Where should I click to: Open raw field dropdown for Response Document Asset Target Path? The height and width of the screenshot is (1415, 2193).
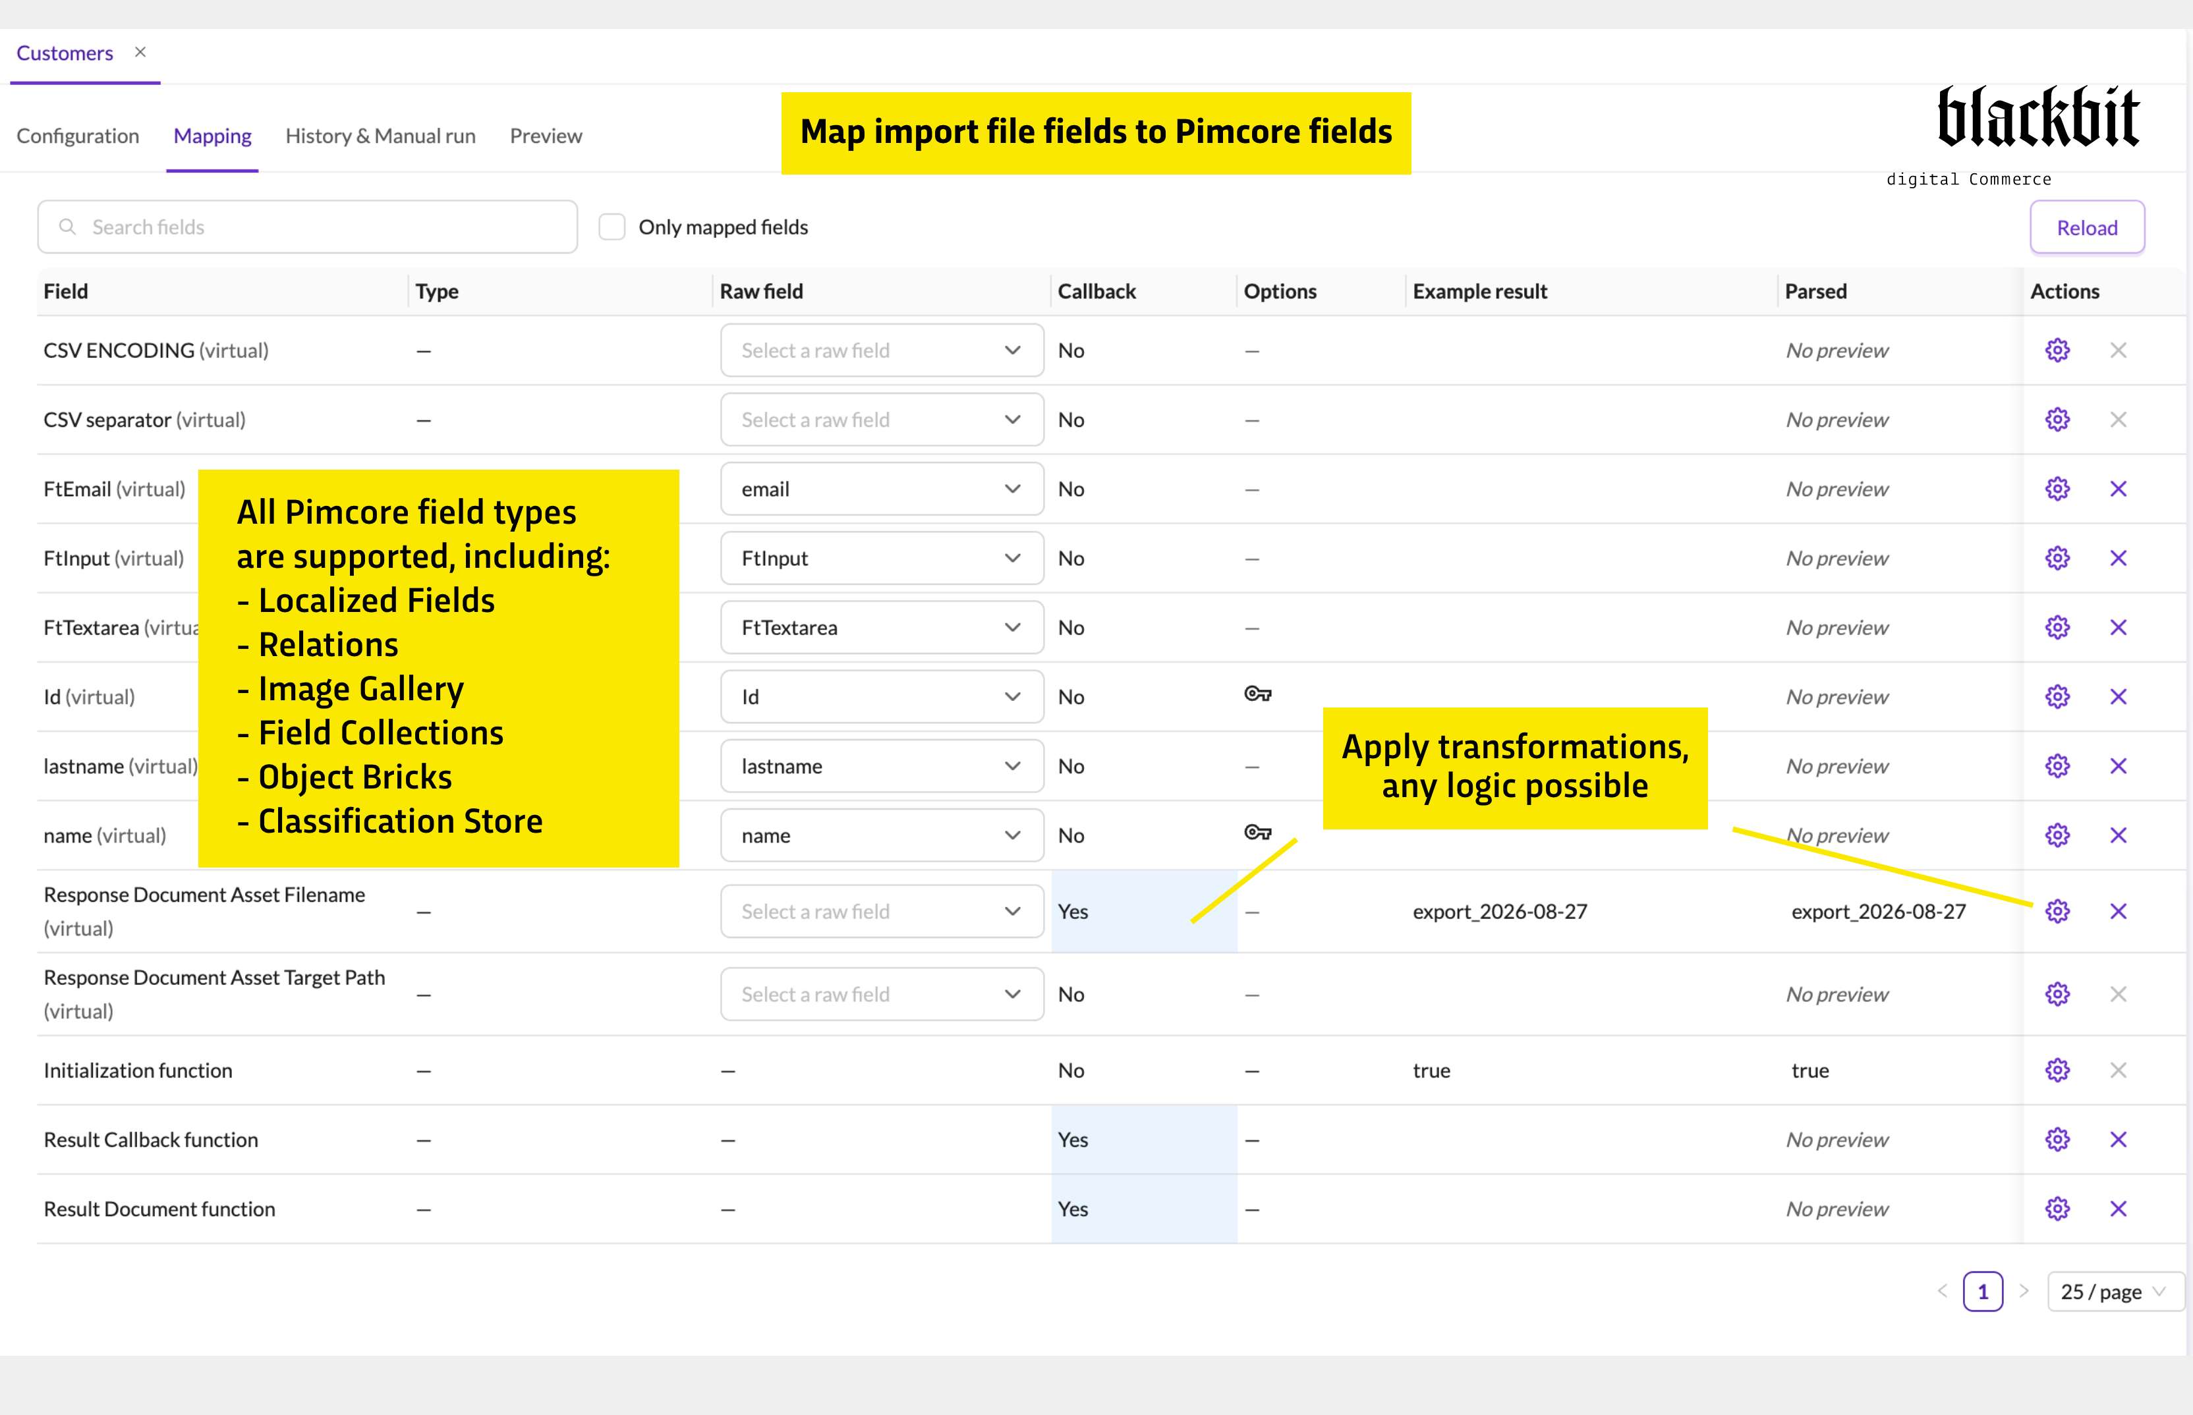pos(882,994)
